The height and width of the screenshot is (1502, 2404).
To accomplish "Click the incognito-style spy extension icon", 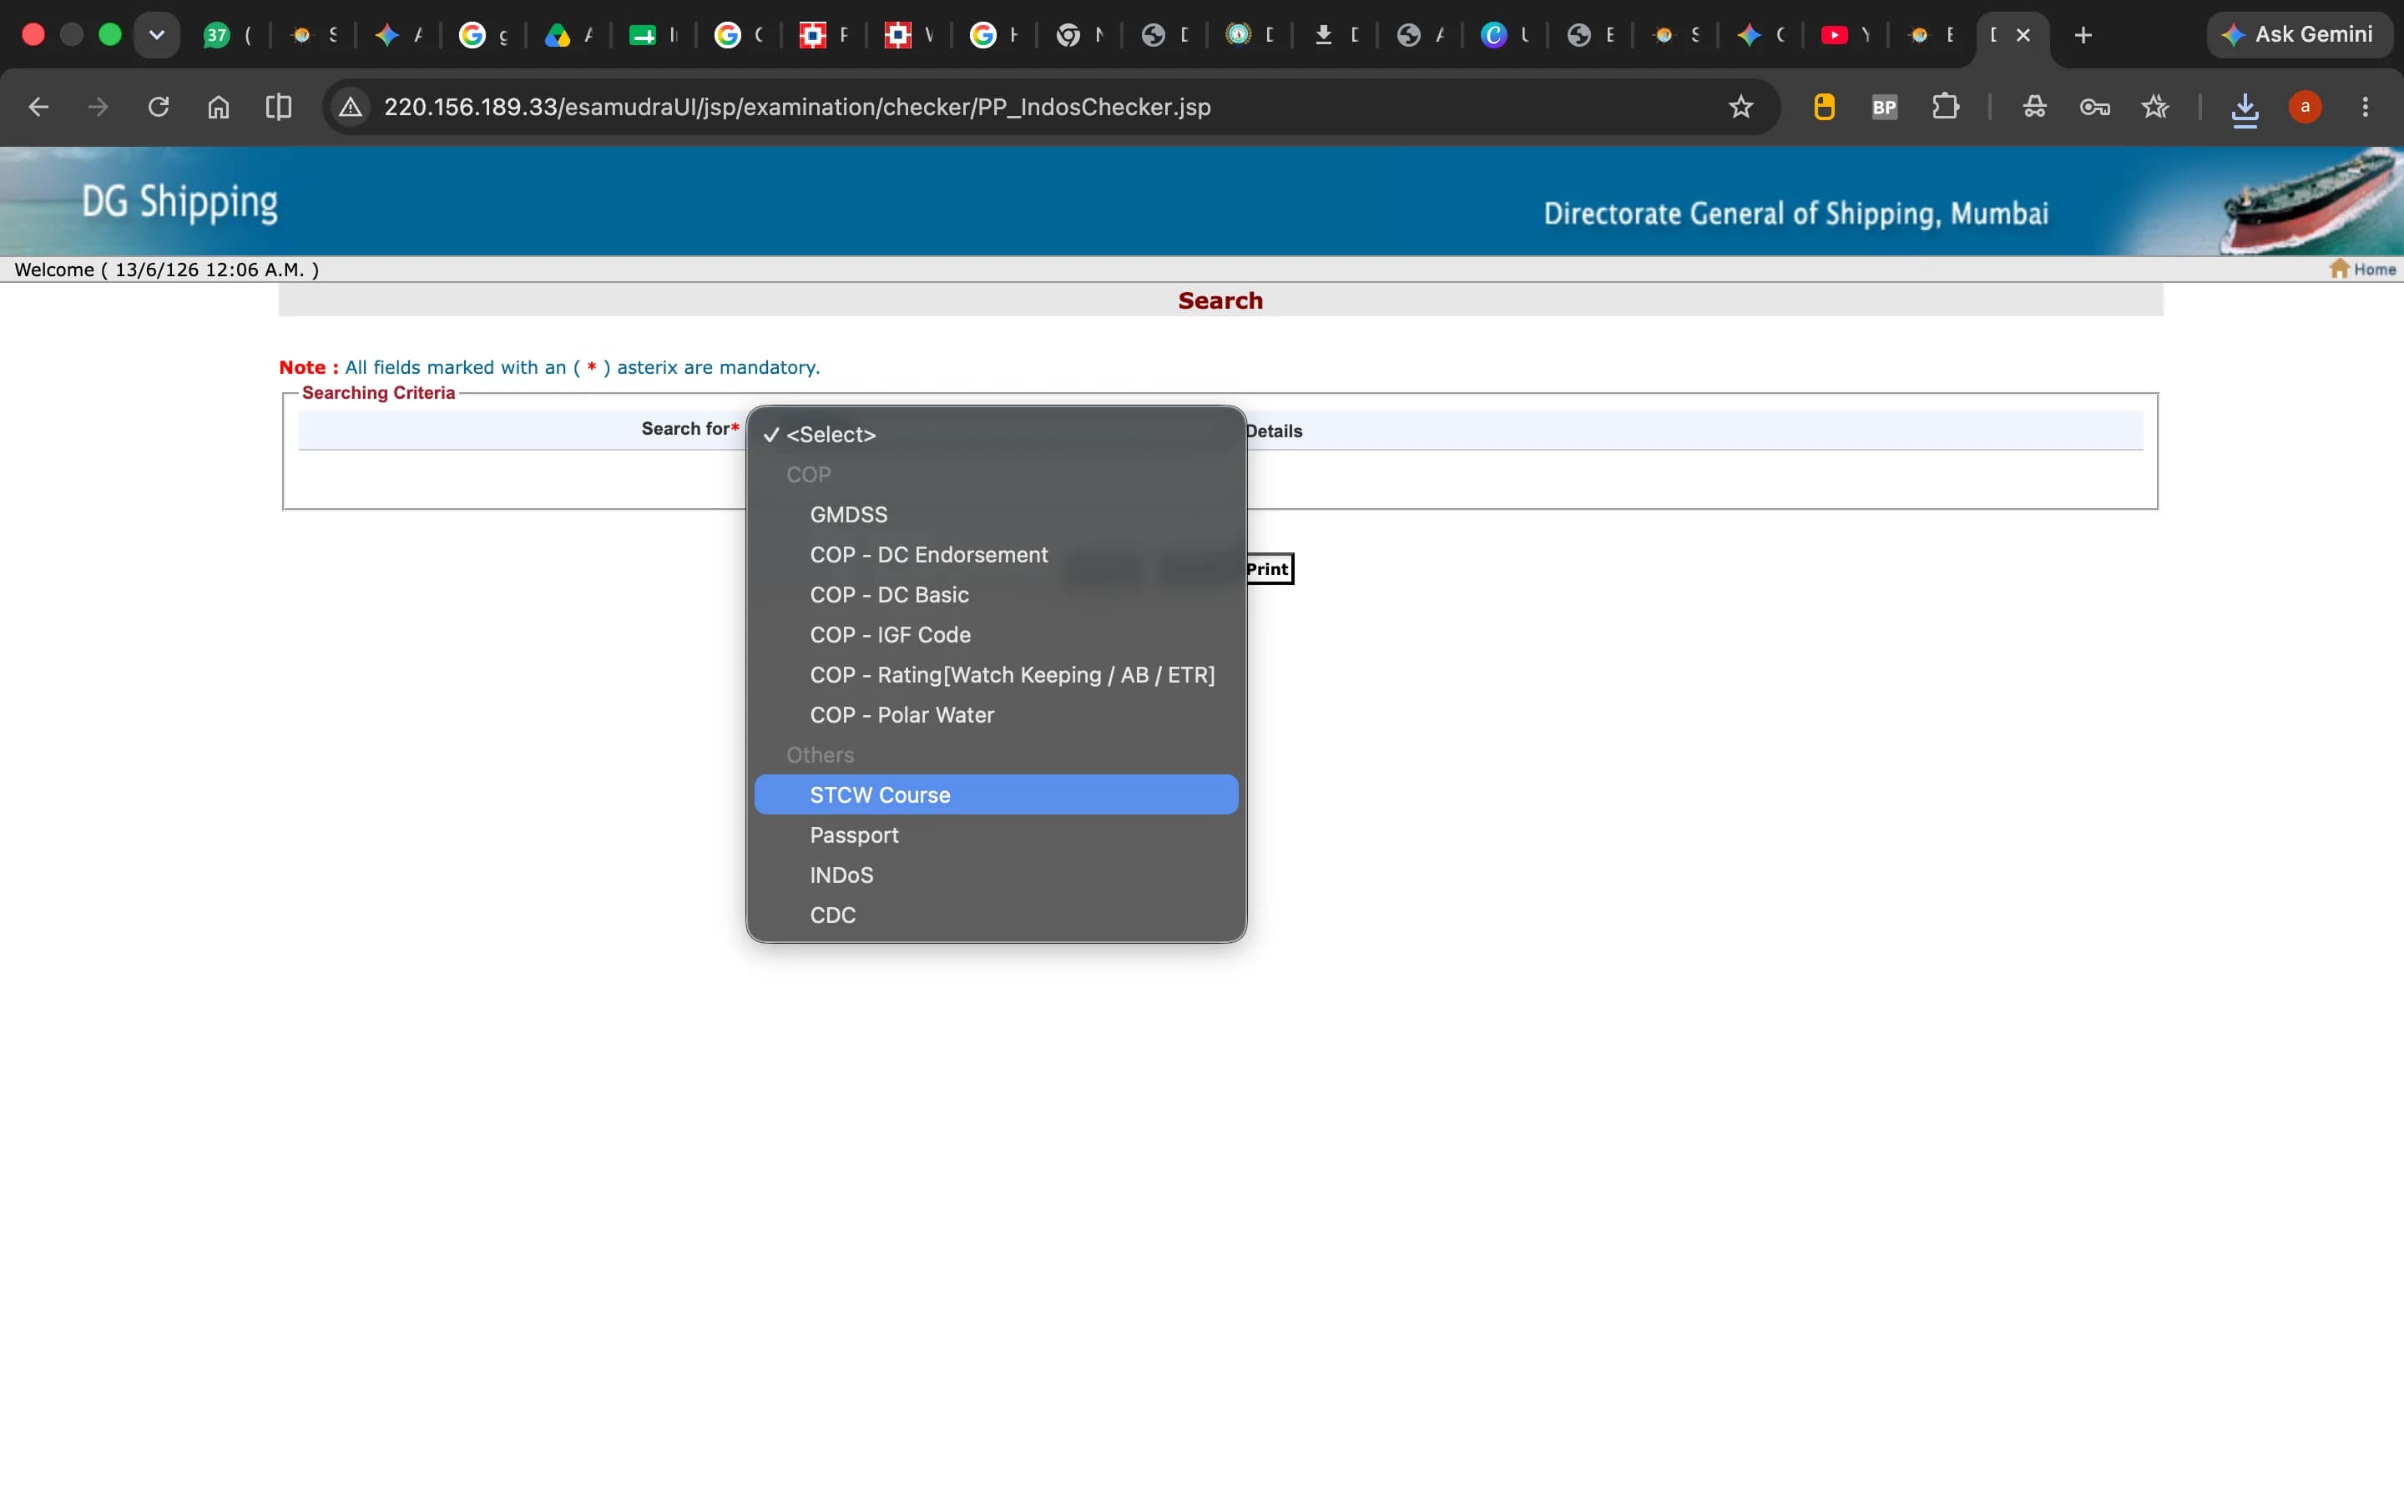I will click(x=2034, y=106).
